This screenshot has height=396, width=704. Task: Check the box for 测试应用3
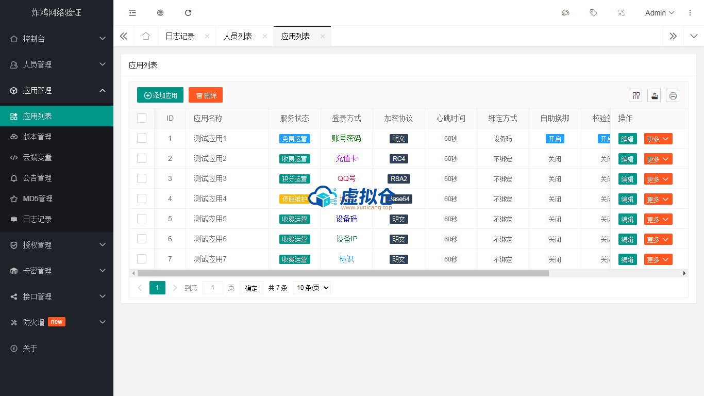(x=142, y=178)
